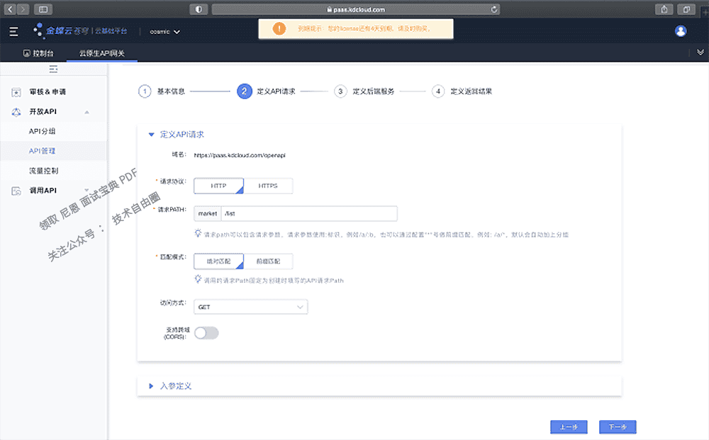
Task: Click the 上一步 previous button
Action: tap(568, 427)
